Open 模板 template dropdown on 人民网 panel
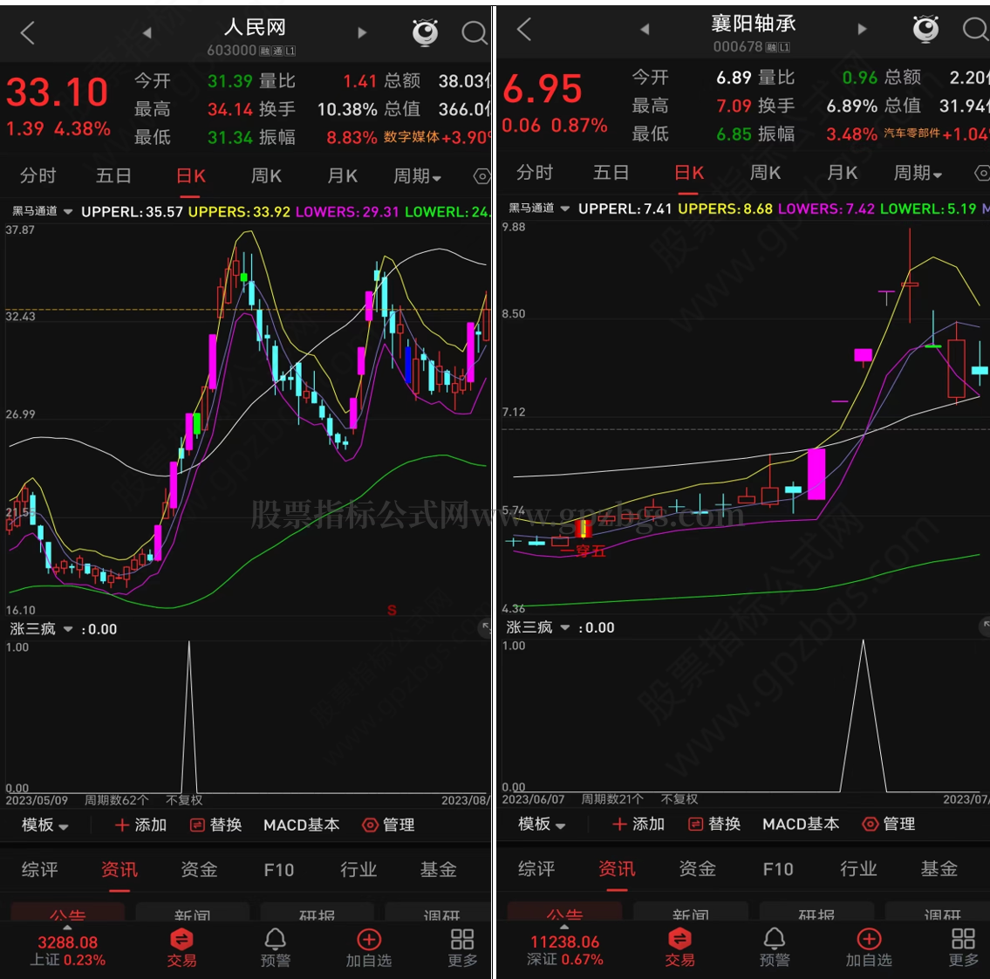This screenshot has height=979, width=990. (44, 825)
